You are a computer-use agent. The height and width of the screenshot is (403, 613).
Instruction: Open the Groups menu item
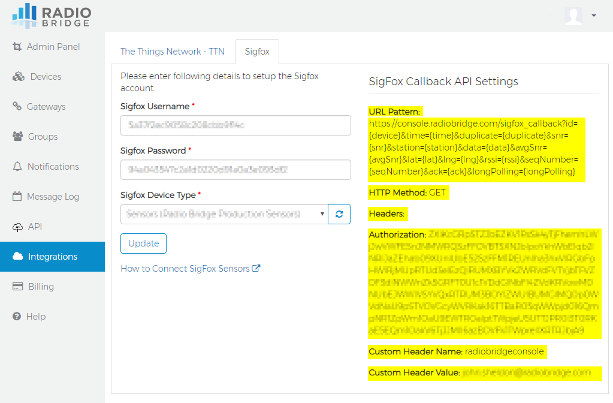52,137
